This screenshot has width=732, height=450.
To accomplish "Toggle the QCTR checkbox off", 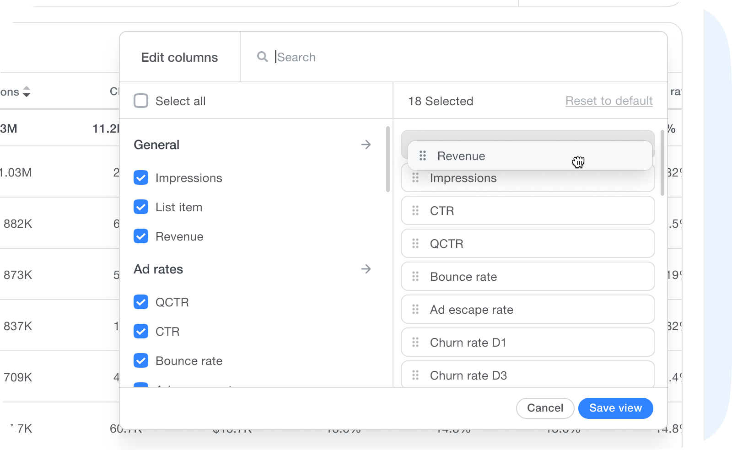I will tap(141, 302).
